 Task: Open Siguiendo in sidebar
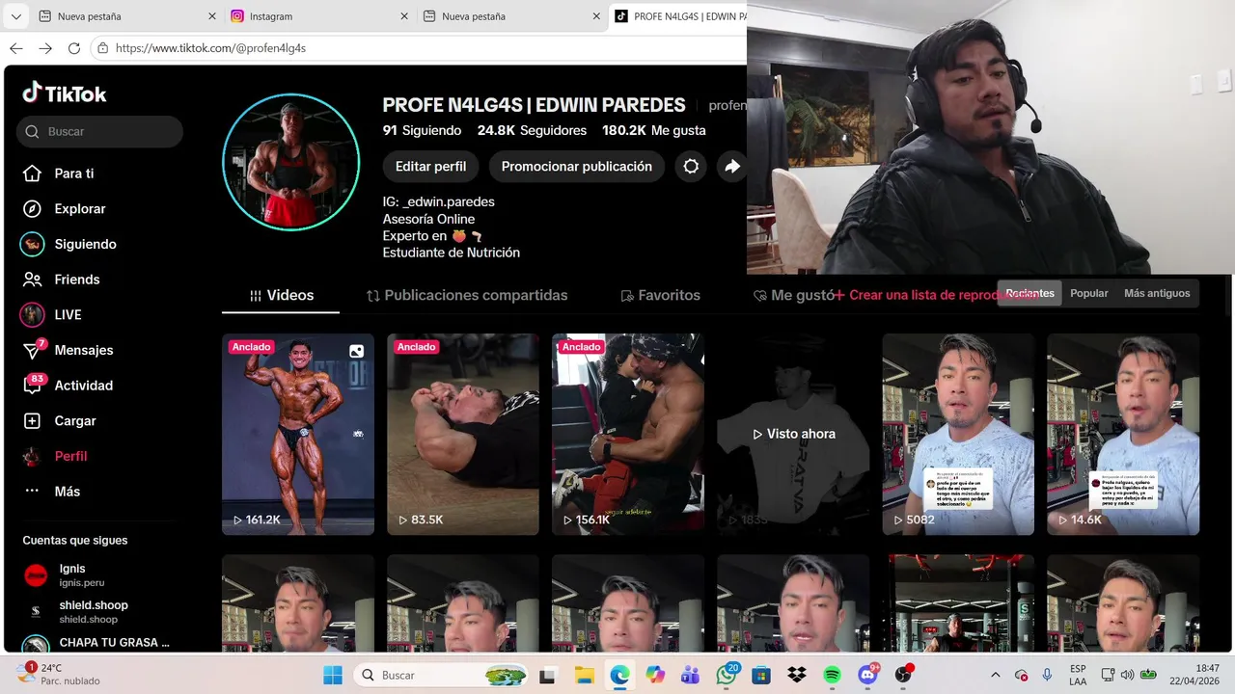coord(68,244)
